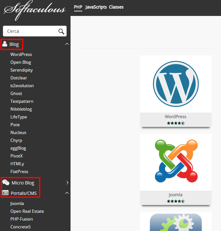Switch to the PHP tab
221x231 pixels.
click(78, 7)
